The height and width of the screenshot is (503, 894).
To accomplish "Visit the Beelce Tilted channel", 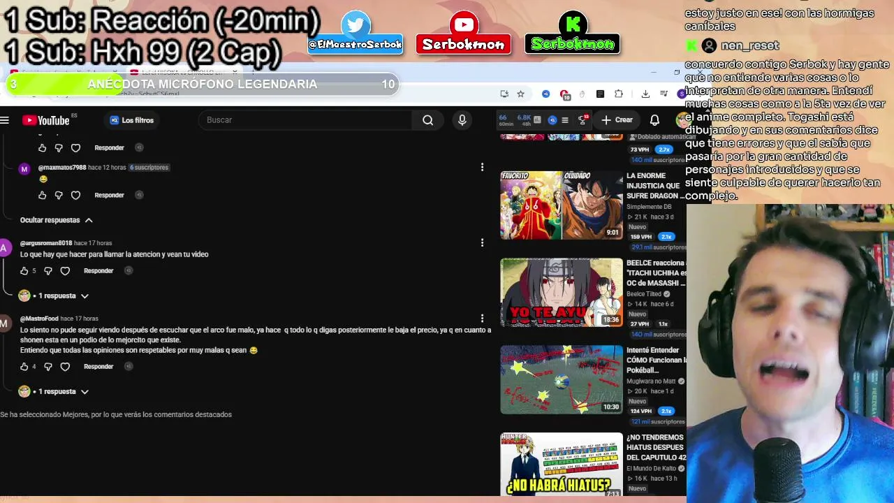I will coord(644,294).
